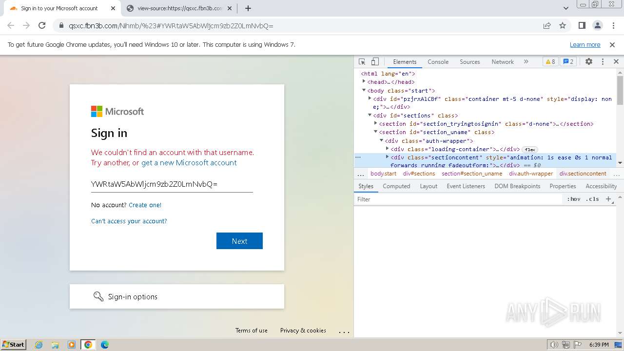Image resolution: width=624 pixels, height=351 pixels.
Task: Click the messages counter badge showing 2
Action: pyautogui.click(x=568, y=61)
